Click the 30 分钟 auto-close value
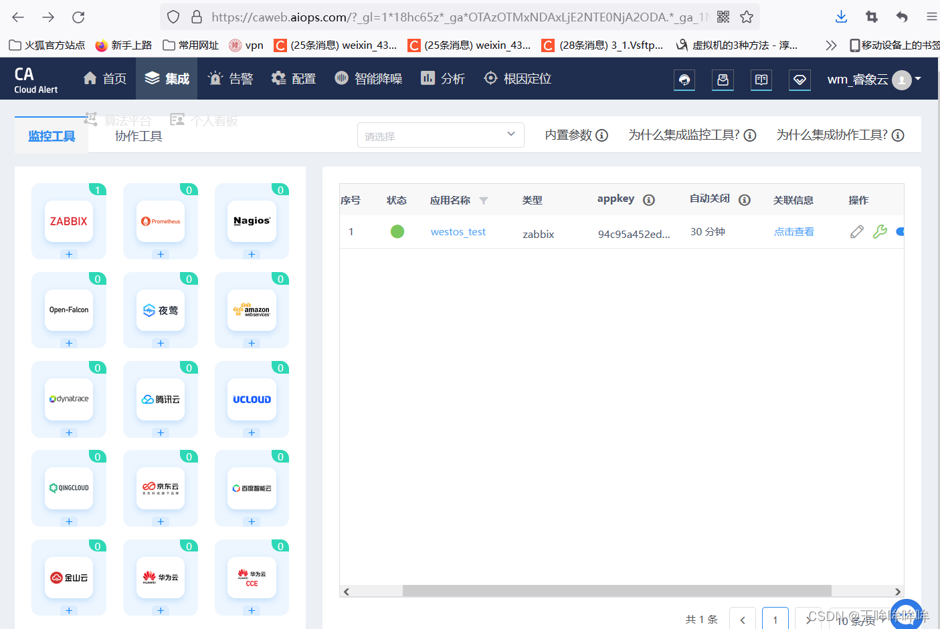Image resolution: width=940 pixels, height=629 pixels. [708, 231]
